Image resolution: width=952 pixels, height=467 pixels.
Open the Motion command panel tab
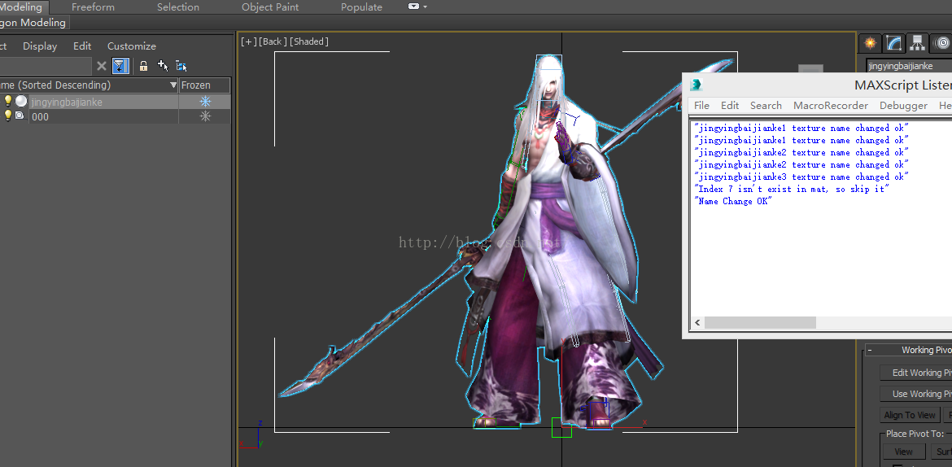point(941,43)
